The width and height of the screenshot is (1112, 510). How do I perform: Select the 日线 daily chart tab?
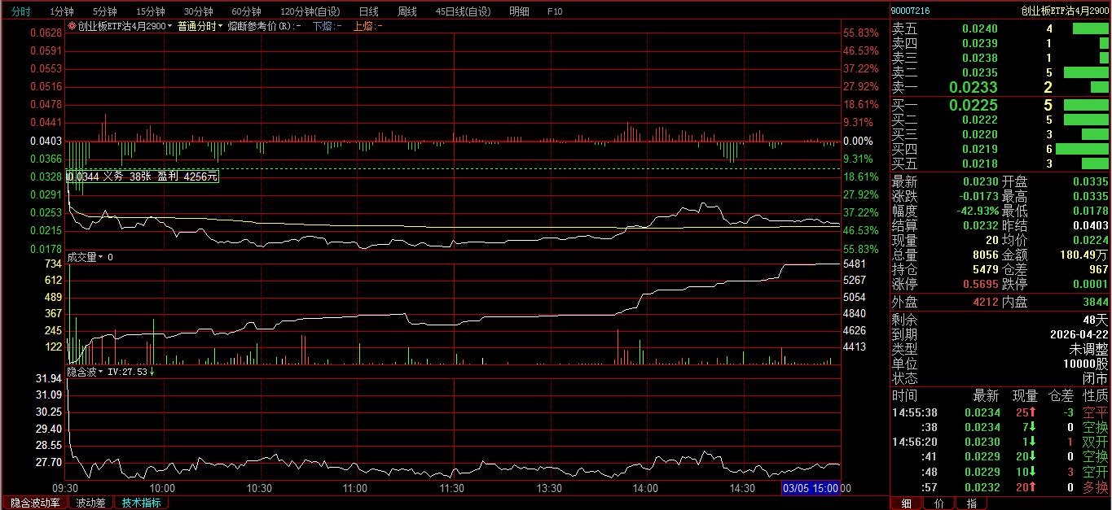368,11
